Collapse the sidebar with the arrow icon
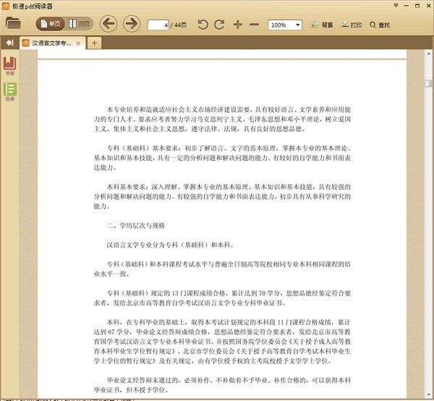This screenshot has height=401, width=434. coord(9,43)
